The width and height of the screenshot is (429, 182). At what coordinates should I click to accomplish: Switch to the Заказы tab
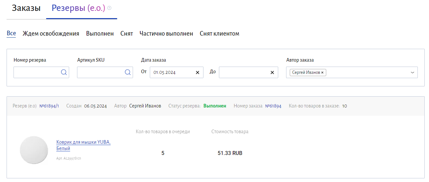pos(26,8)
